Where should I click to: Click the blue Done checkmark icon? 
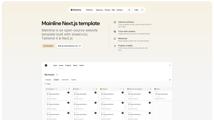(155, 89)
